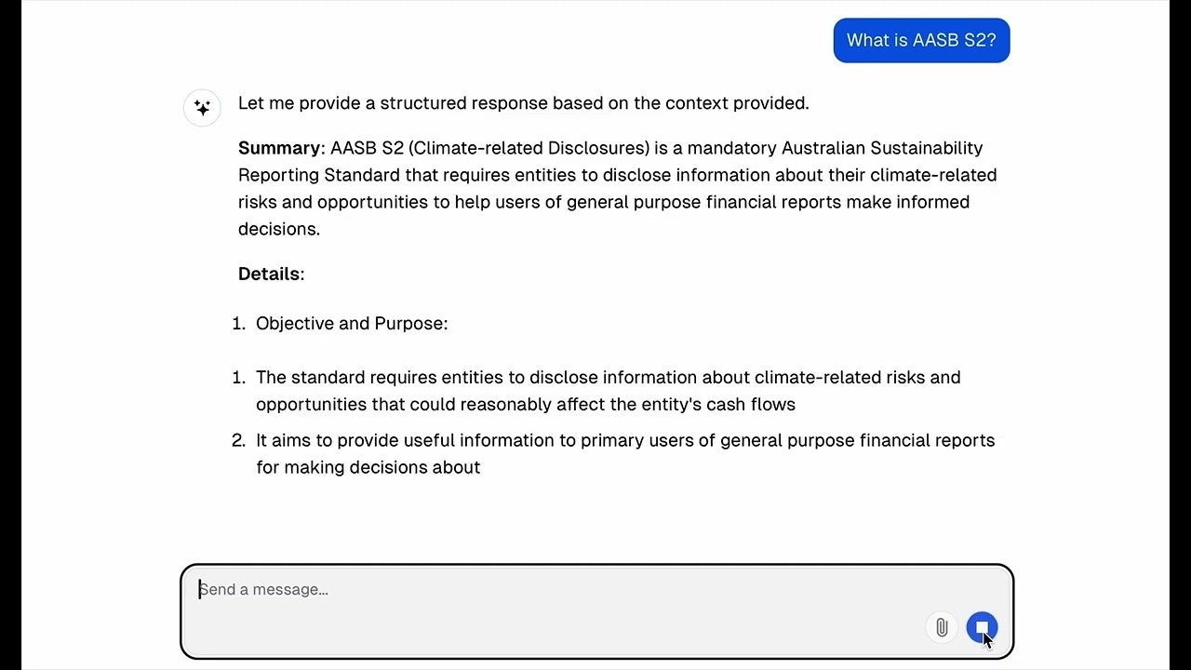The height and width of the screenshot is (670, 1191).
Task: Click the attachment icon to upload a file
Action: click(941, 627)
